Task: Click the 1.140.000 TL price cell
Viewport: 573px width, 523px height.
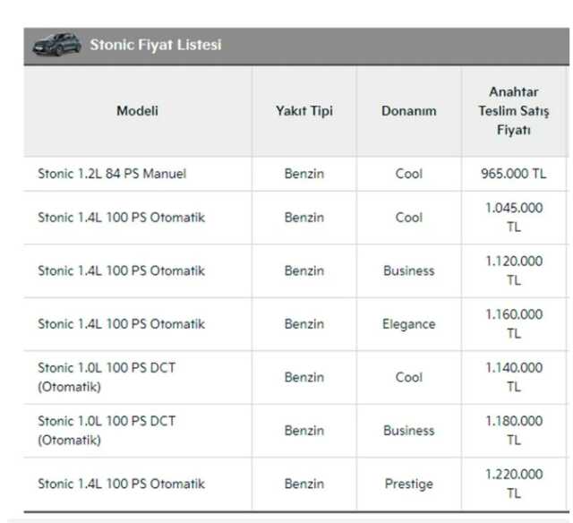Action: [514, 377]
